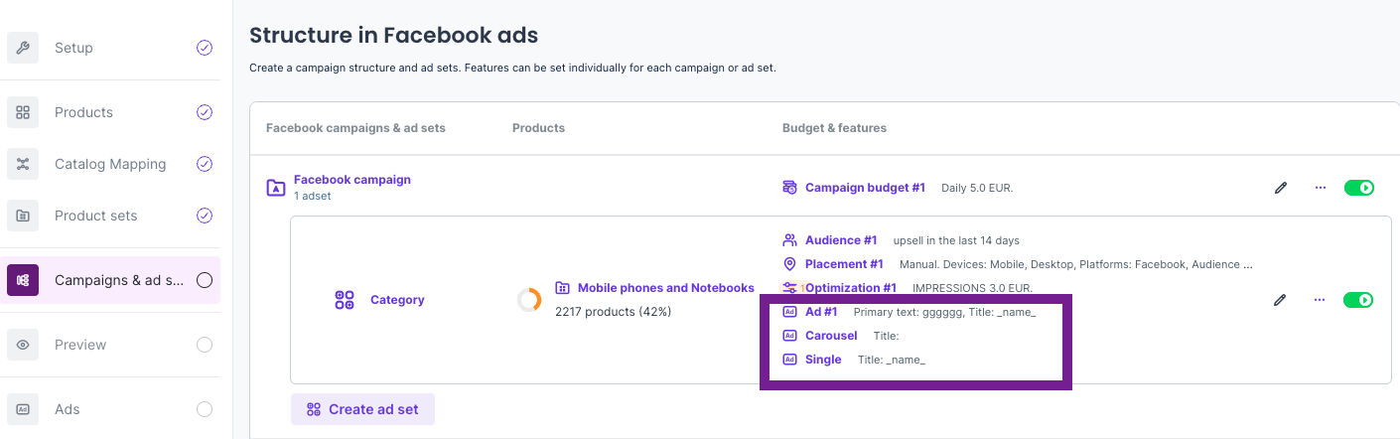Click the orange product coverage progress ring
Viewport: 1400px width, 439px height.
tap(529, 300)
